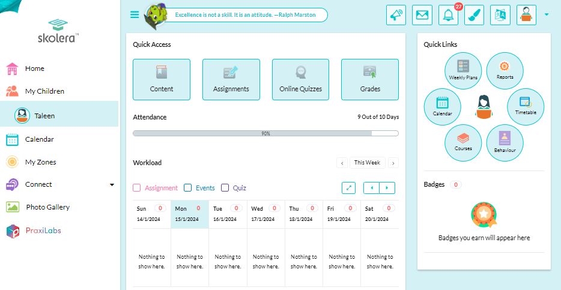Open the messages envelope icon
The image size is (561, 290).
pos(422,15)
